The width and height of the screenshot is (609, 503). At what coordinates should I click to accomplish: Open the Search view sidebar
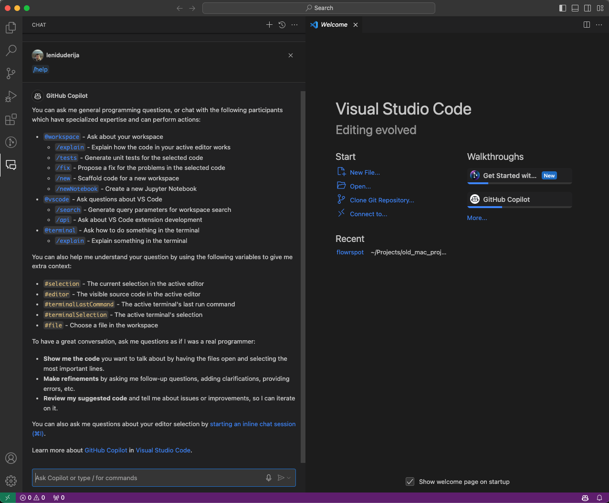pos(10,50)
